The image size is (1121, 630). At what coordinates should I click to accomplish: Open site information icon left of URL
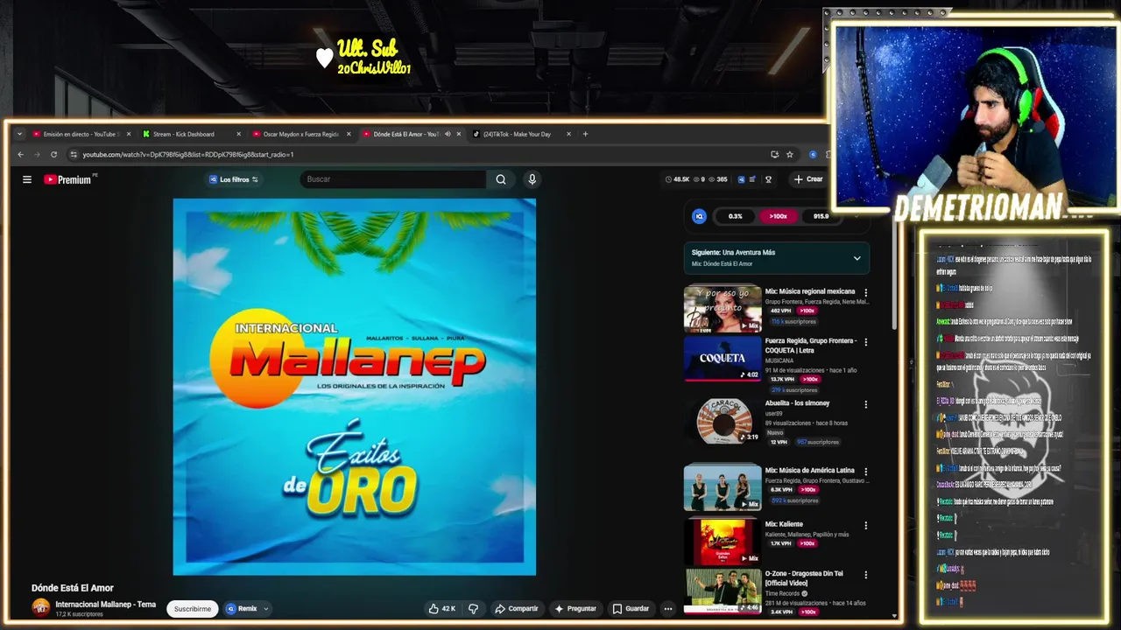point(74,155)
